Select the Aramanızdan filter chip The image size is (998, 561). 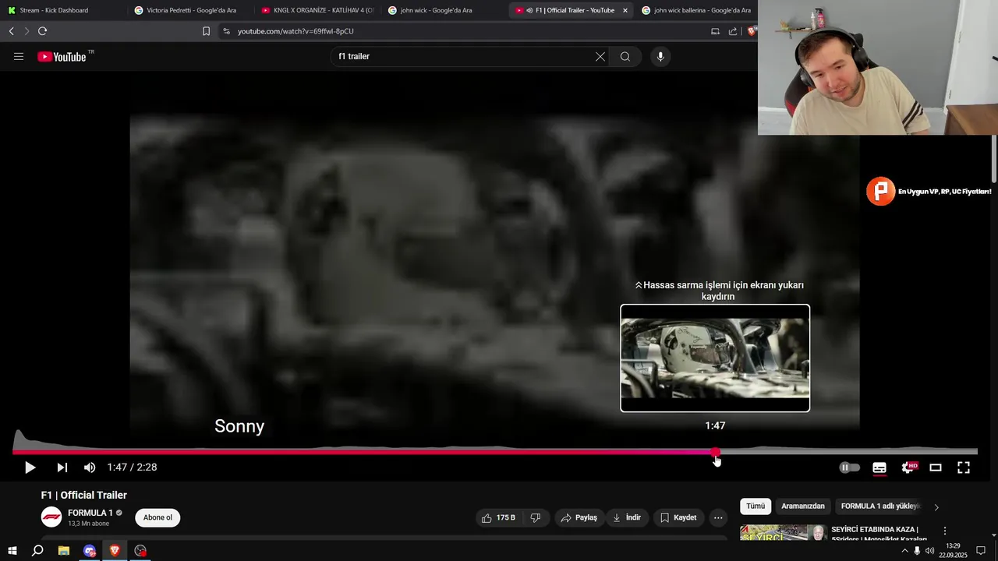[x=803, y=506]
